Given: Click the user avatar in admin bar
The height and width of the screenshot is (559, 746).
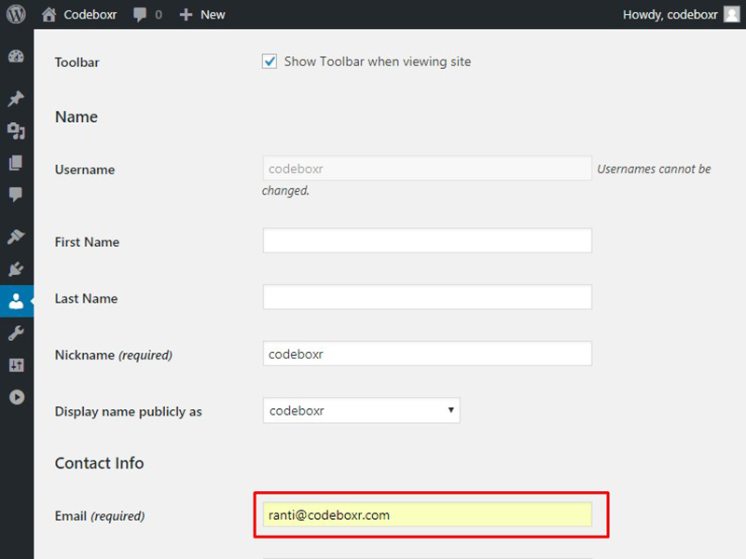Looking at the screenshot, I should click(x=732, y=14).
